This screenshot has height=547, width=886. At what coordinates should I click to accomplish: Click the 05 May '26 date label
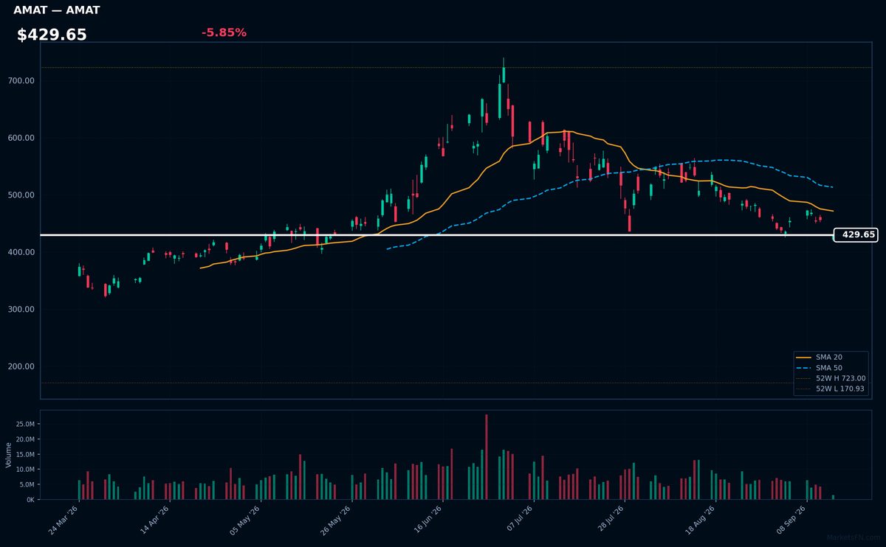click(x=245, y=521)
